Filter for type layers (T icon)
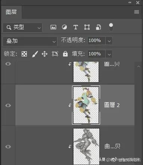This screenshot has width=143, height=165. (75, 27)
